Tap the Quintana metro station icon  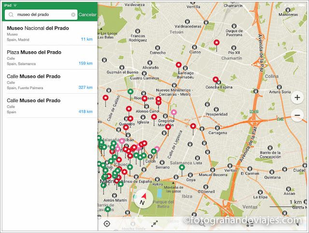tap(272, 172)
